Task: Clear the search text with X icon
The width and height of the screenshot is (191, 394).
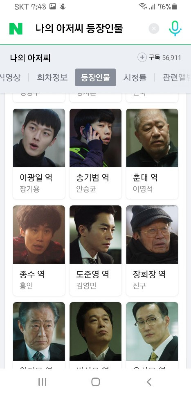Action: [154, 29]
